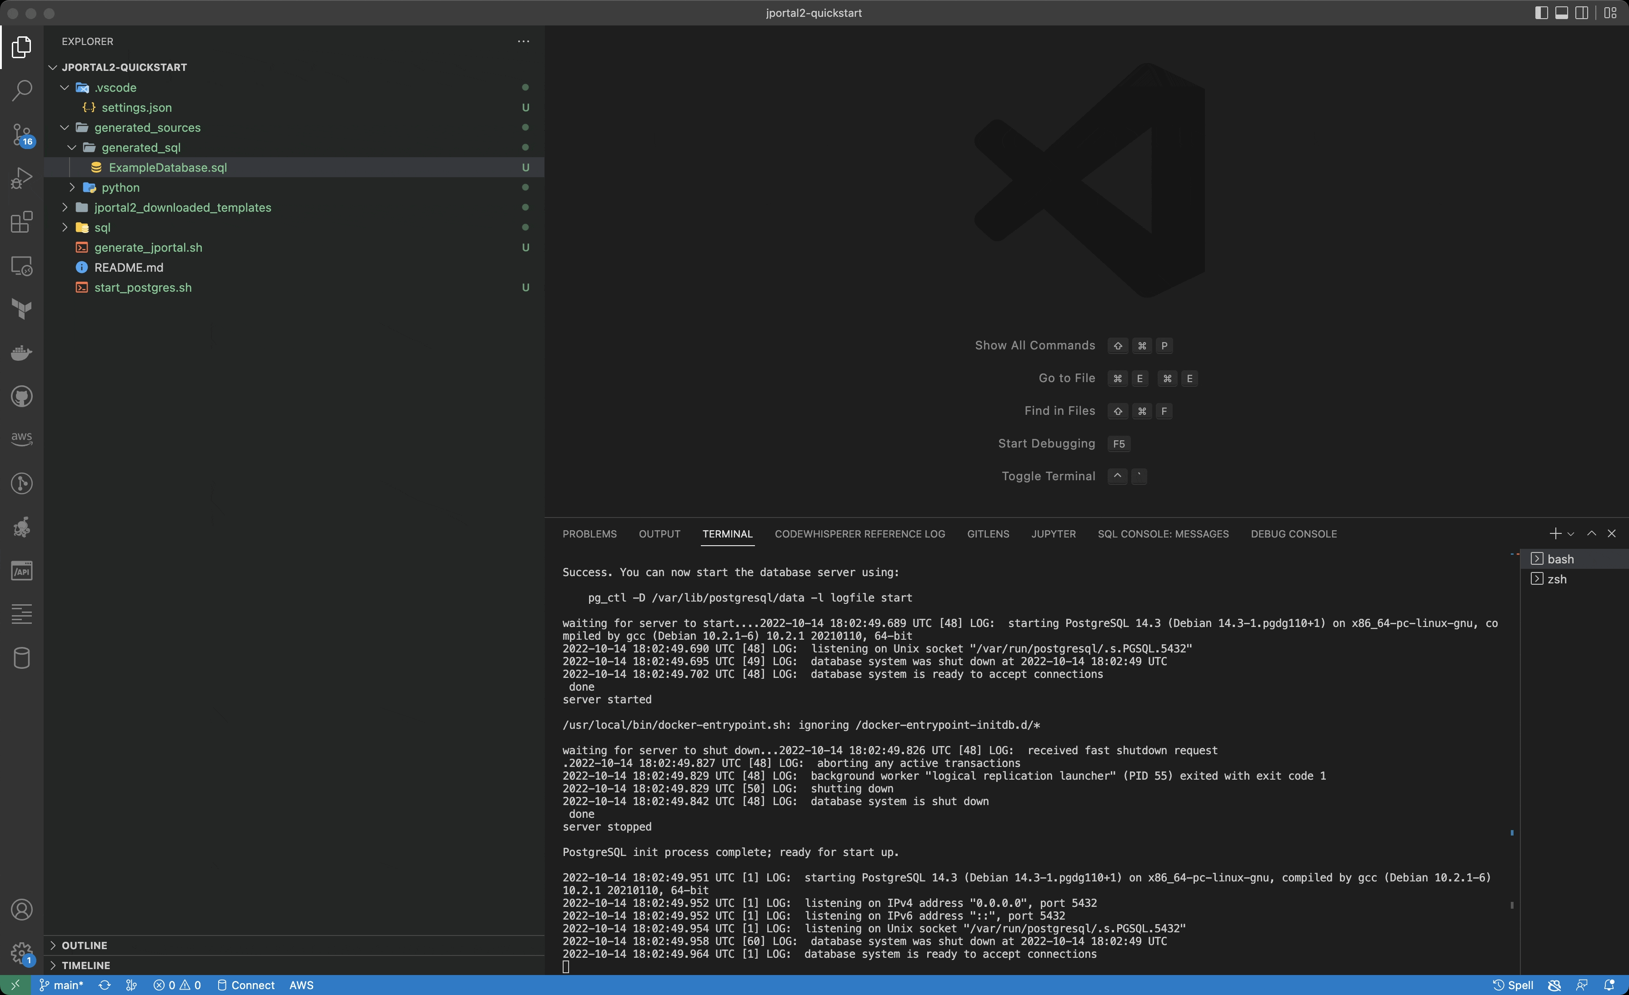
Task: Collapse the .vscode folder
Action: (x=65, y=87)
